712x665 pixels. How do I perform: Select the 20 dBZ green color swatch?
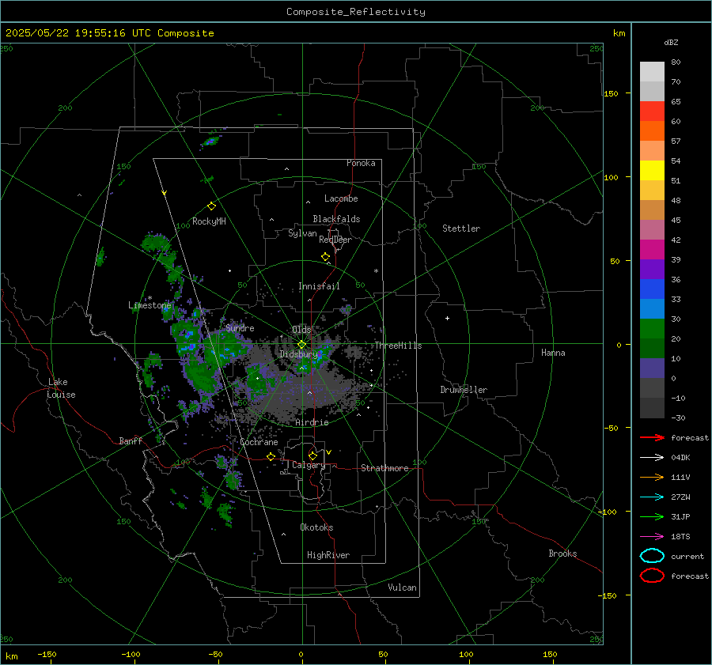click(652, 329)
